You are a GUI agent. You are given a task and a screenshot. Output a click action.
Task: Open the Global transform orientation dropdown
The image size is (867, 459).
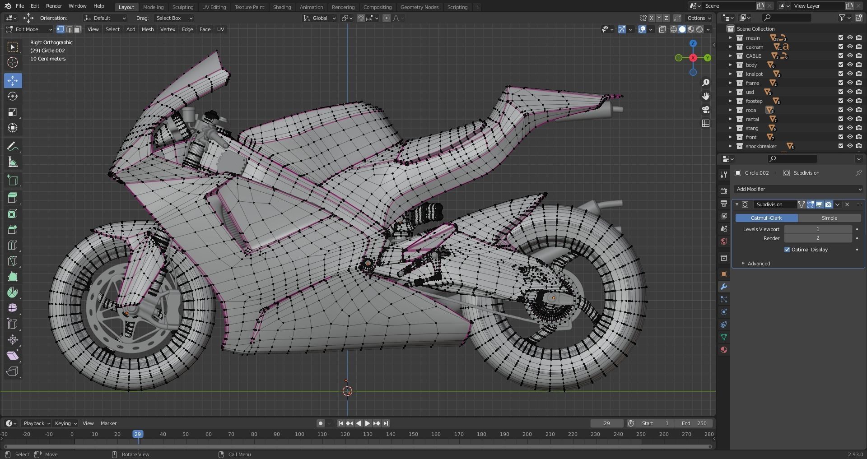coord(320,18)
